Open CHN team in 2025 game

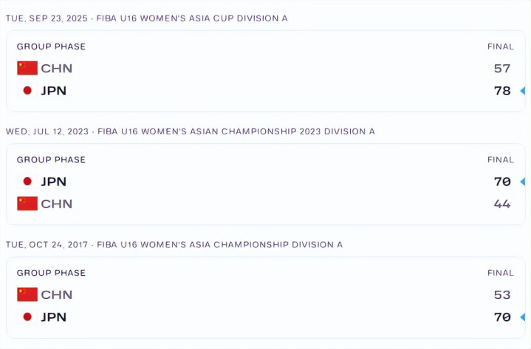[x=56, y=69]
